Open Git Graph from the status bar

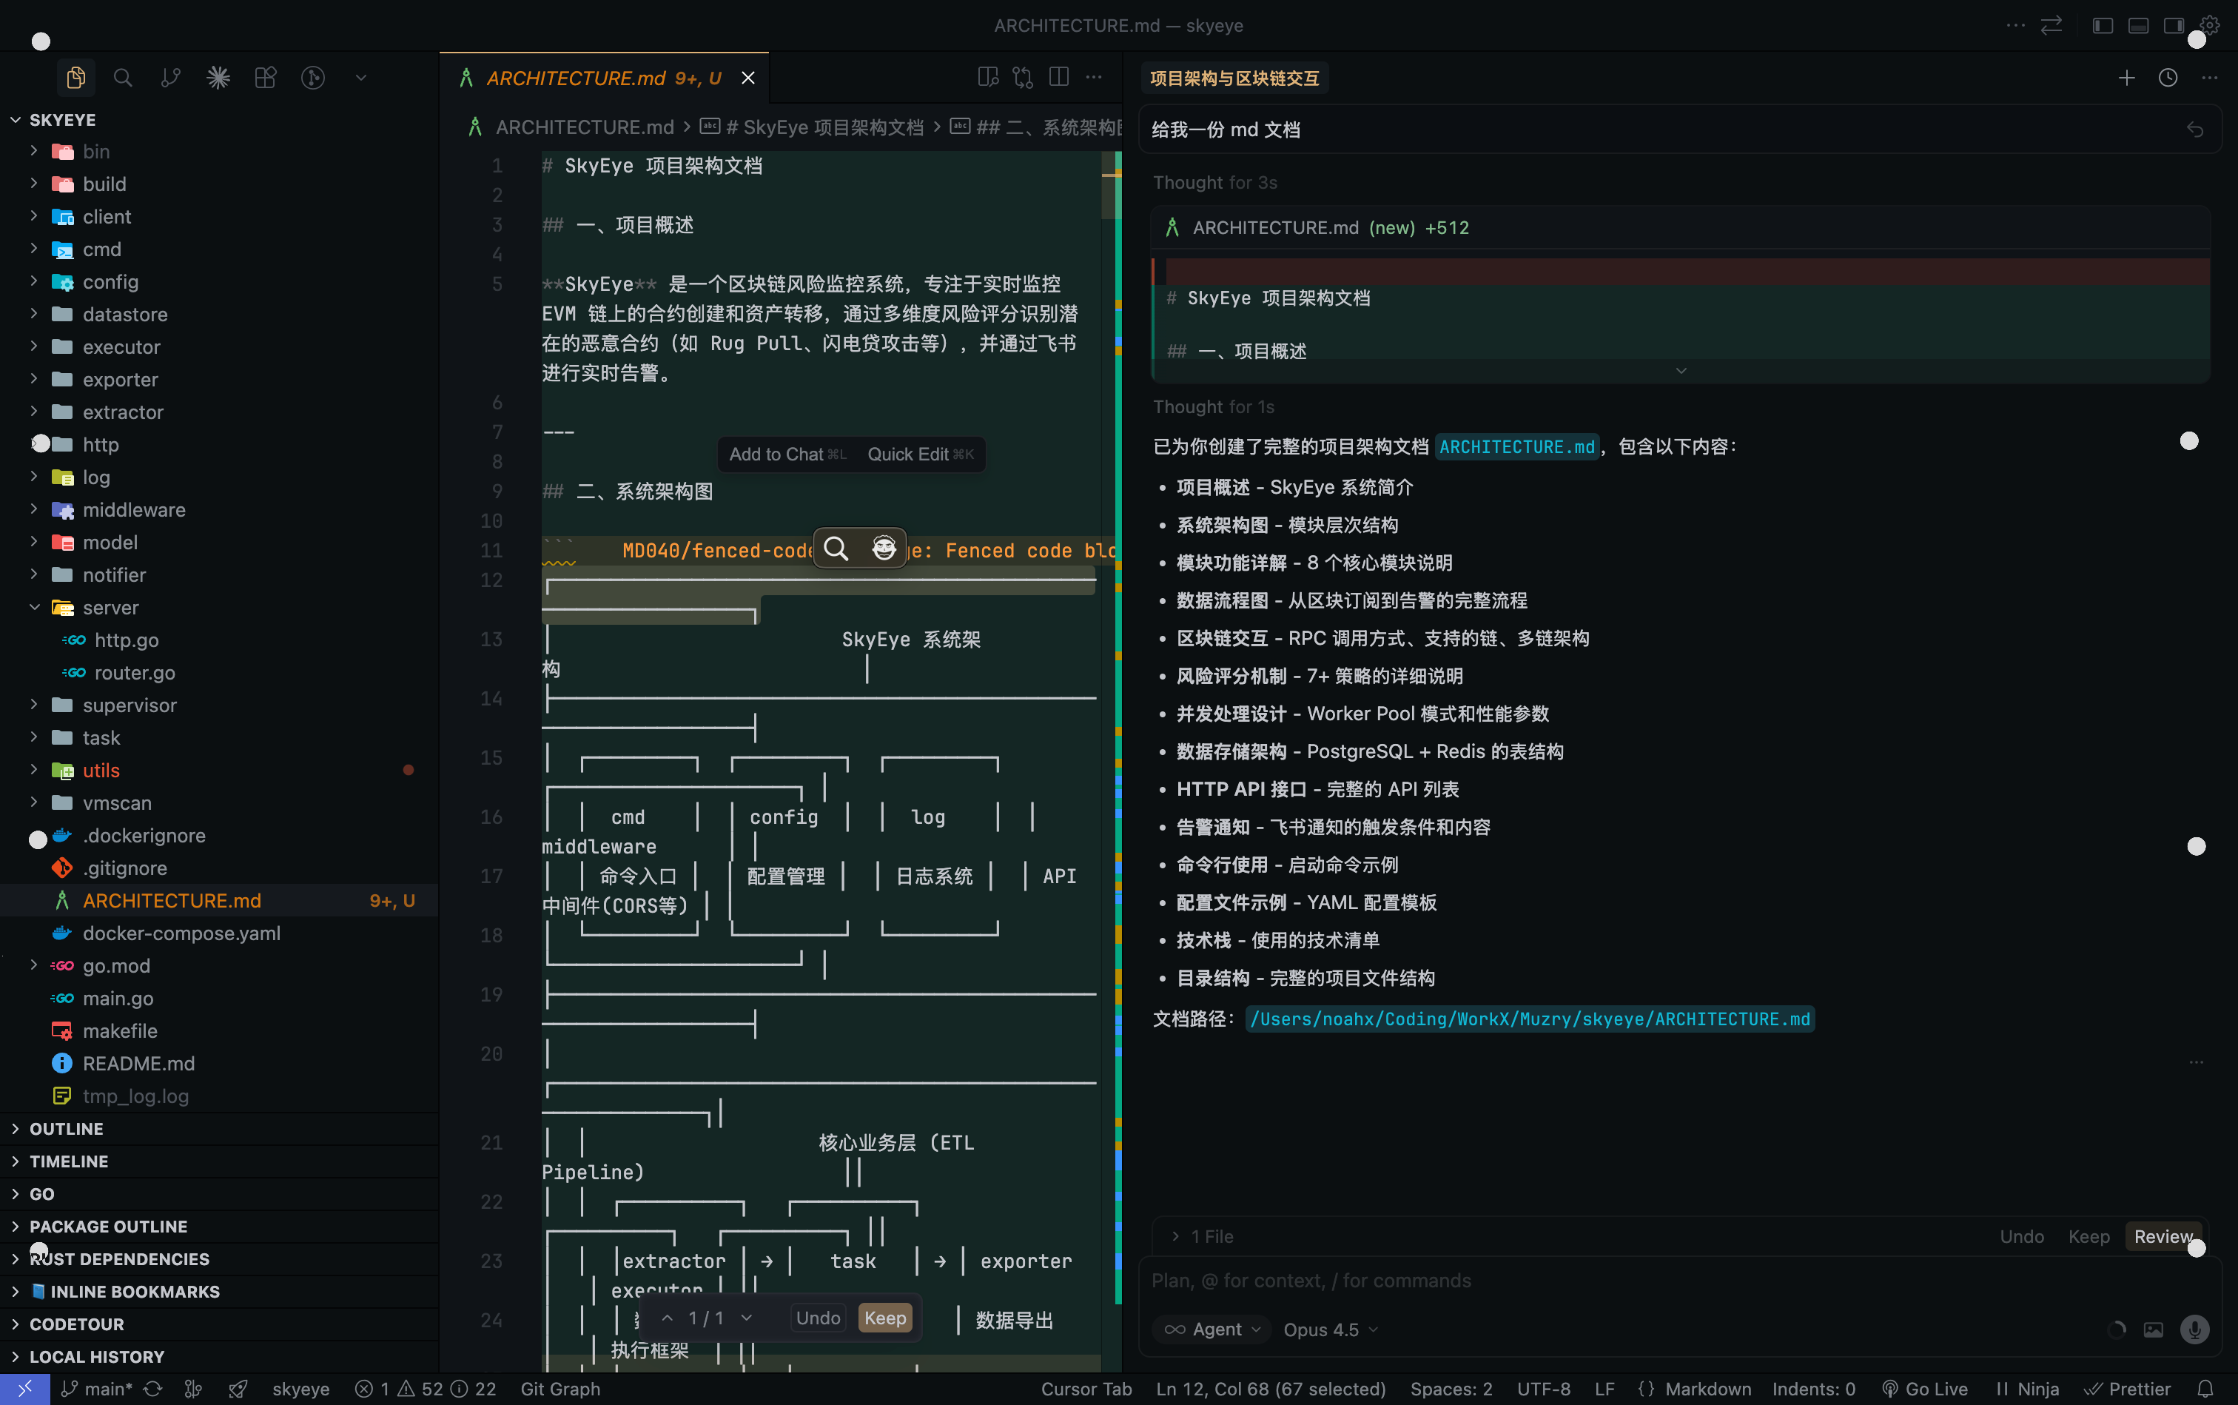(x=560, y=1388)
